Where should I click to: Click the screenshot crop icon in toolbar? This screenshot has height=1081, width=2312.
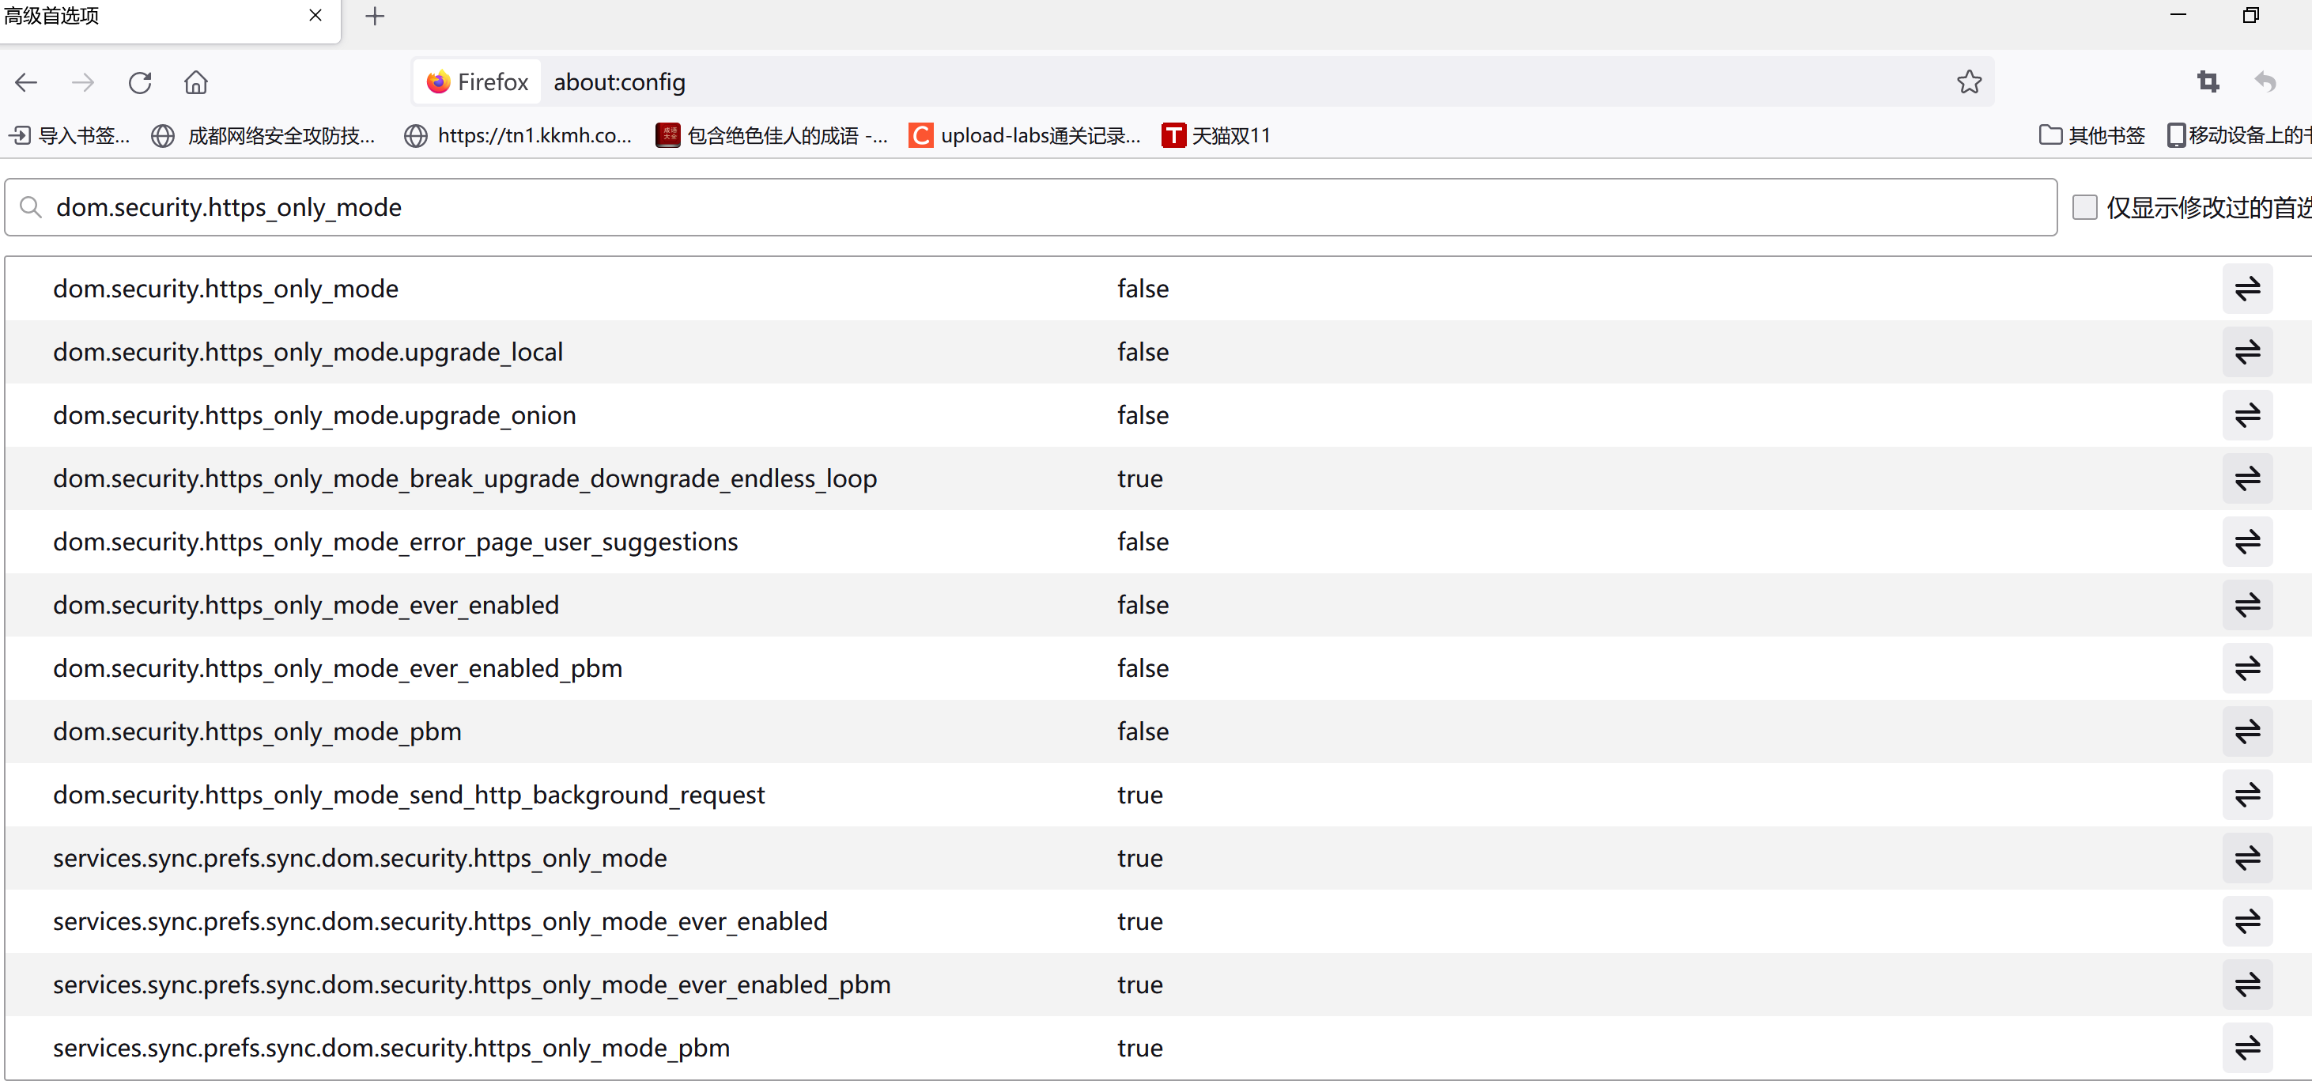point(2207,82)
